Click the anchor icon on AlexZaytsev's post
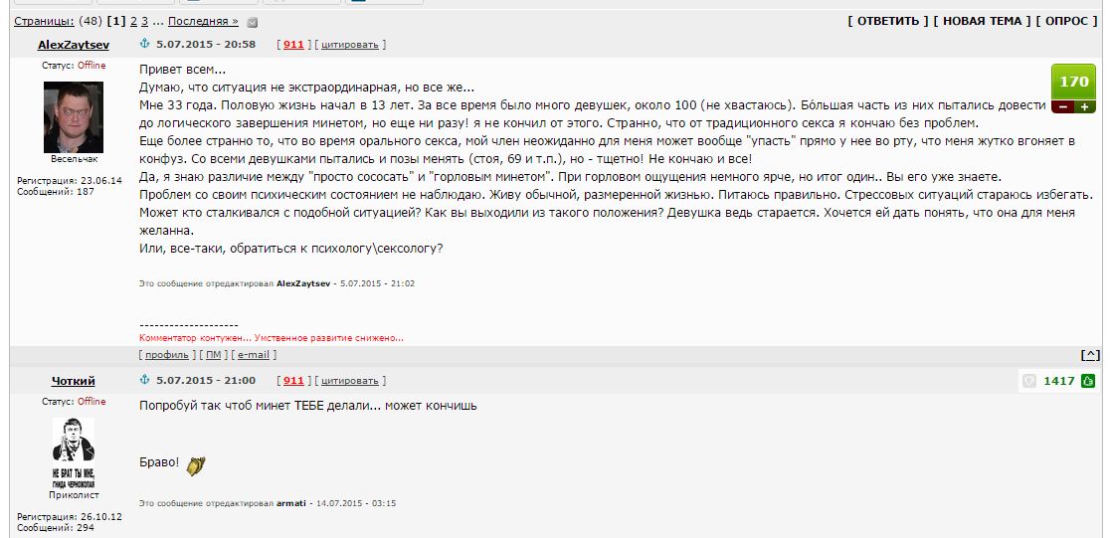 click(145, 44)
